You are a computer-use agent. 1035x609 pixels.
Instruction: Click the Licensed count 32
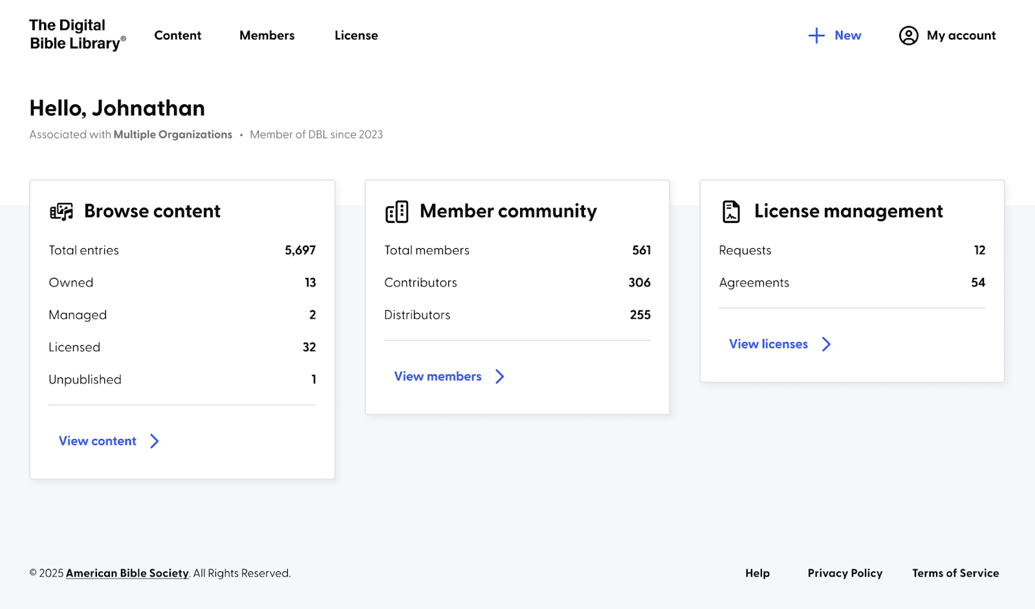click(309, 347)
